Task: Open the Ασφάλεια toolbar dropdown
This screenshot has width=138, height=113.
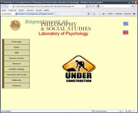Action: [119, 14]
